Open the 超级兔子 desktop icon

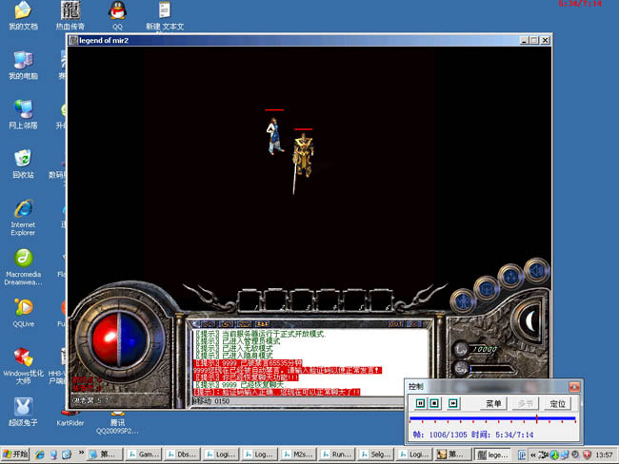coord(23,412)
